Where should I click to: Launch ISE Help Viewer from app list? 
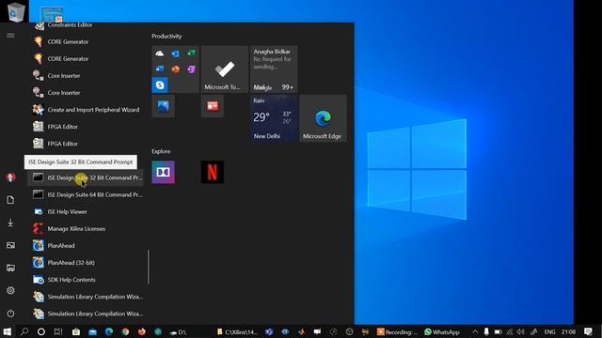point(86,211)
